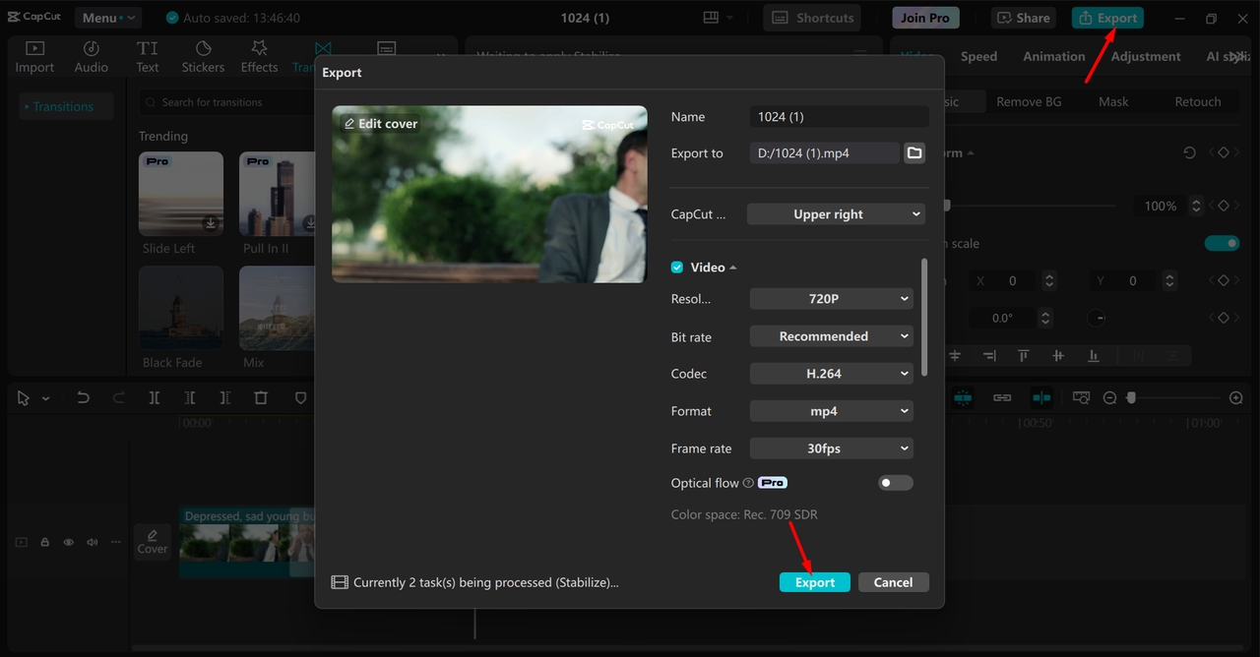
Task: Delete the selected clip with trash icon
Action: click(x=261, y=397)
